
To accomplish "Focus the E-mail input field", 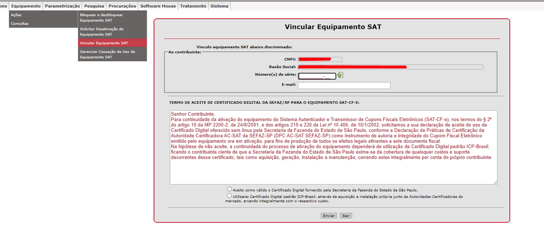I will 344,86.
